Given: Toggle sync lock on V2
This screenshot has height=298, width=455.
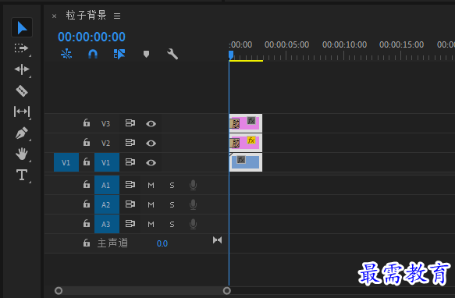Looking at the screenshot, I should click(130, 143).
